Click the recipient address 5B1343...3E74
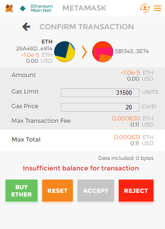This screenshot has width=165, height=229. (x=132, y=51)
